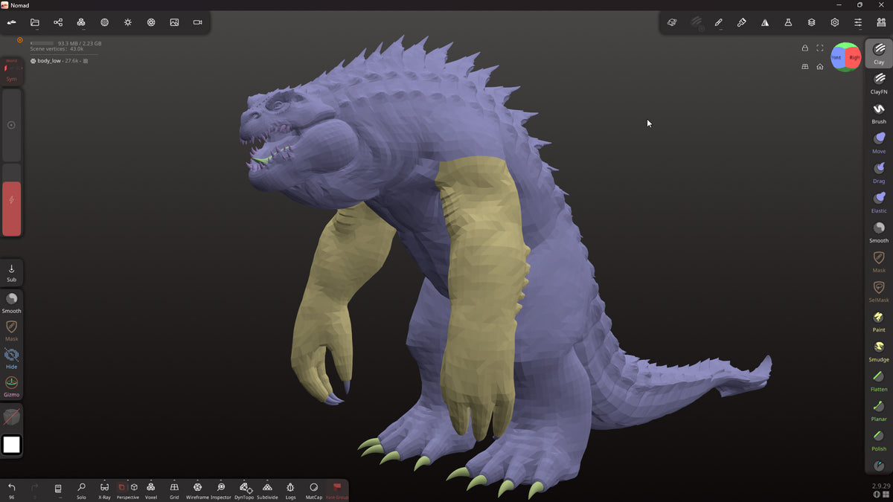Viewport: 893px width, 502px height.
Task: Select the Paint tool
Action: 879,321
